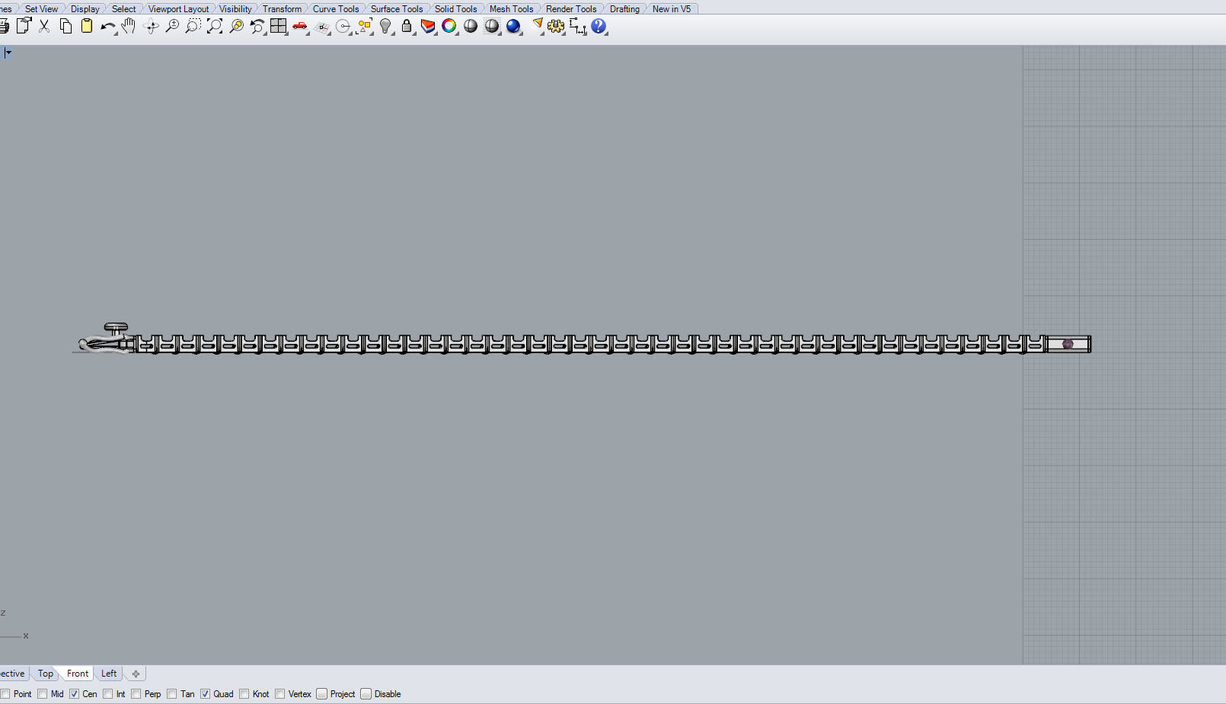Click the Zoom Extents icon

(215, 26)
